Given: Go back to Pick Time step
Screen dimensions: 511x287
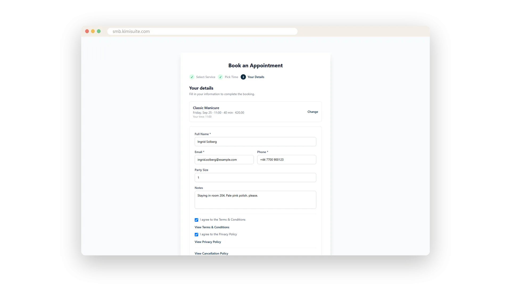Looking at the screenshot, I should click(x=231, y=77).
